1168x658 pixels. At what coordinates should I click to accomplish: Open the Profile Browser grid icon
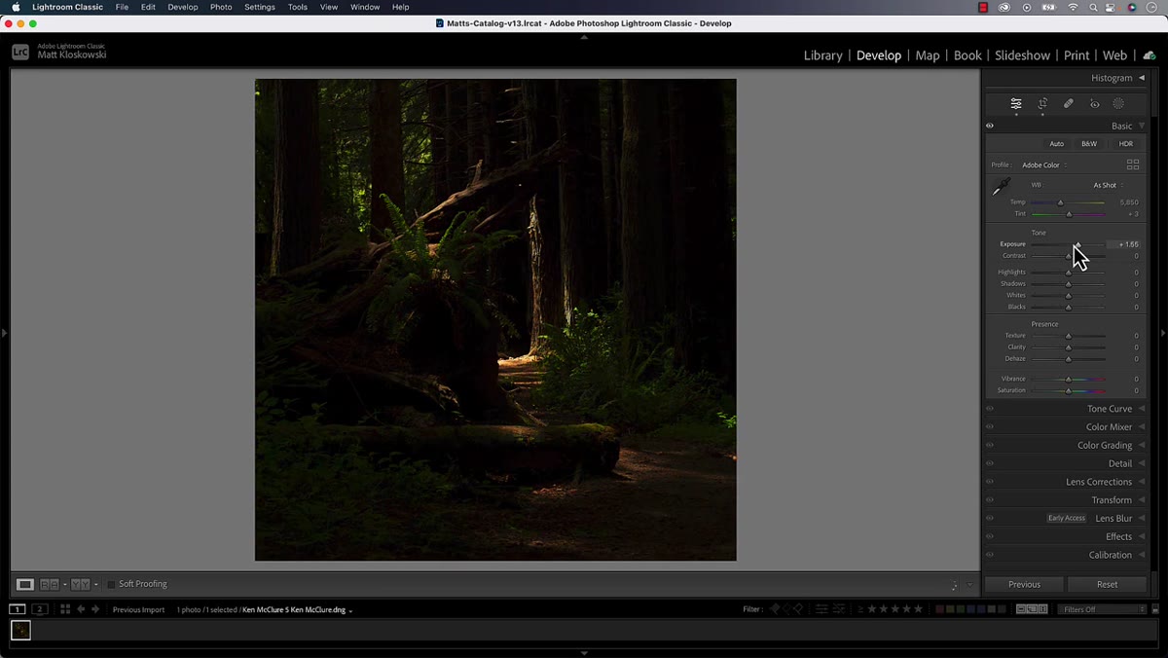point(1133,164)
